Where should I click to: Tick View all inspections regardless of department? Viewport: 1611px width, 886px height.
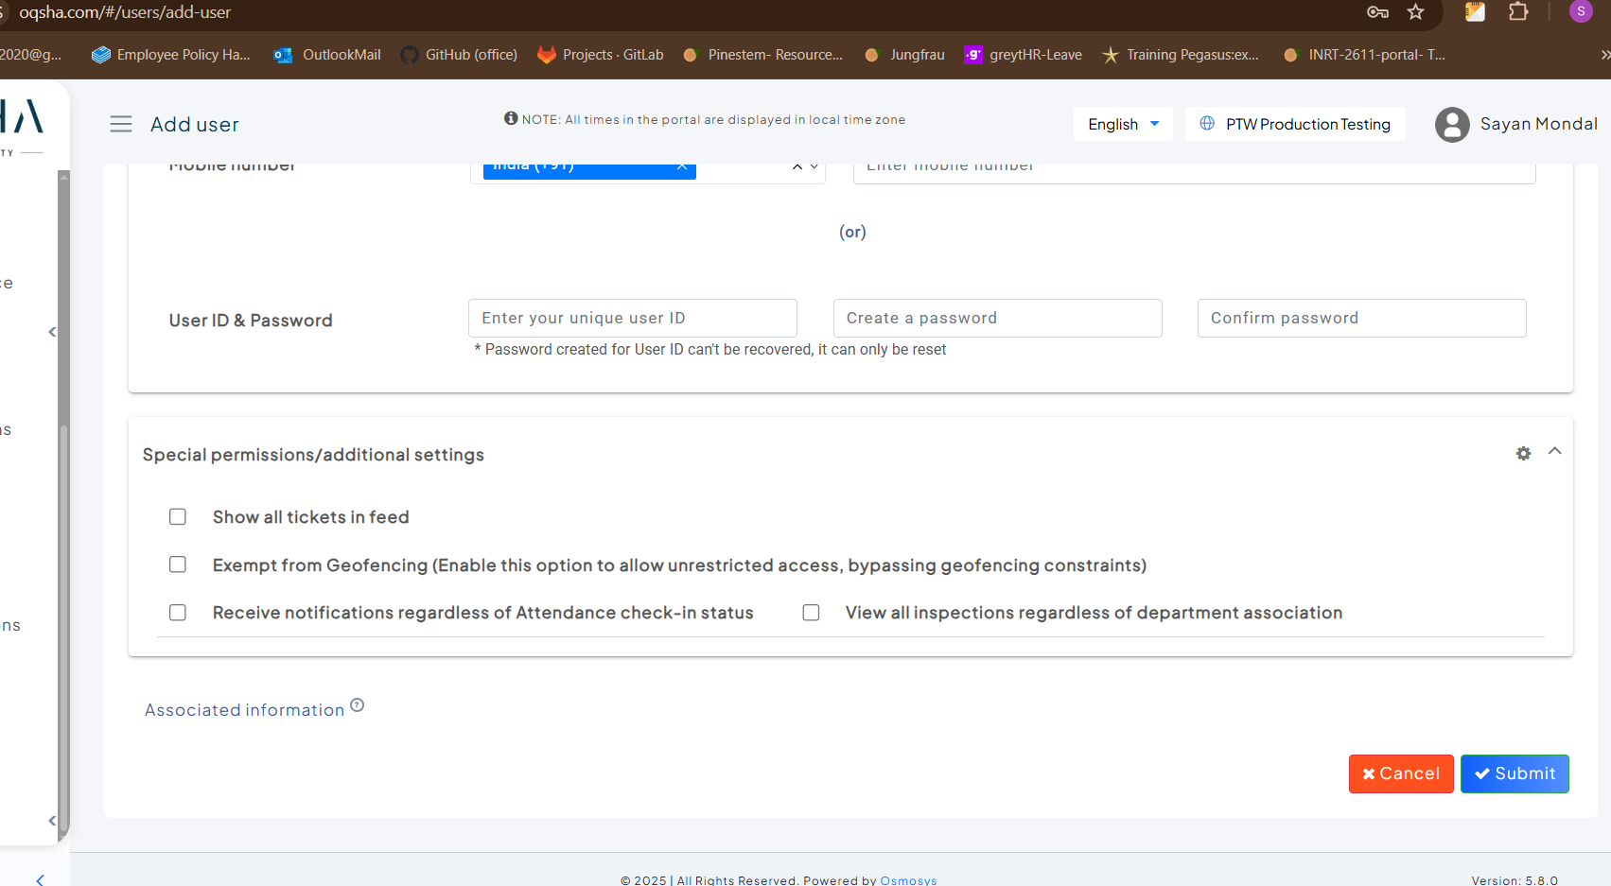tap(811, 613)
